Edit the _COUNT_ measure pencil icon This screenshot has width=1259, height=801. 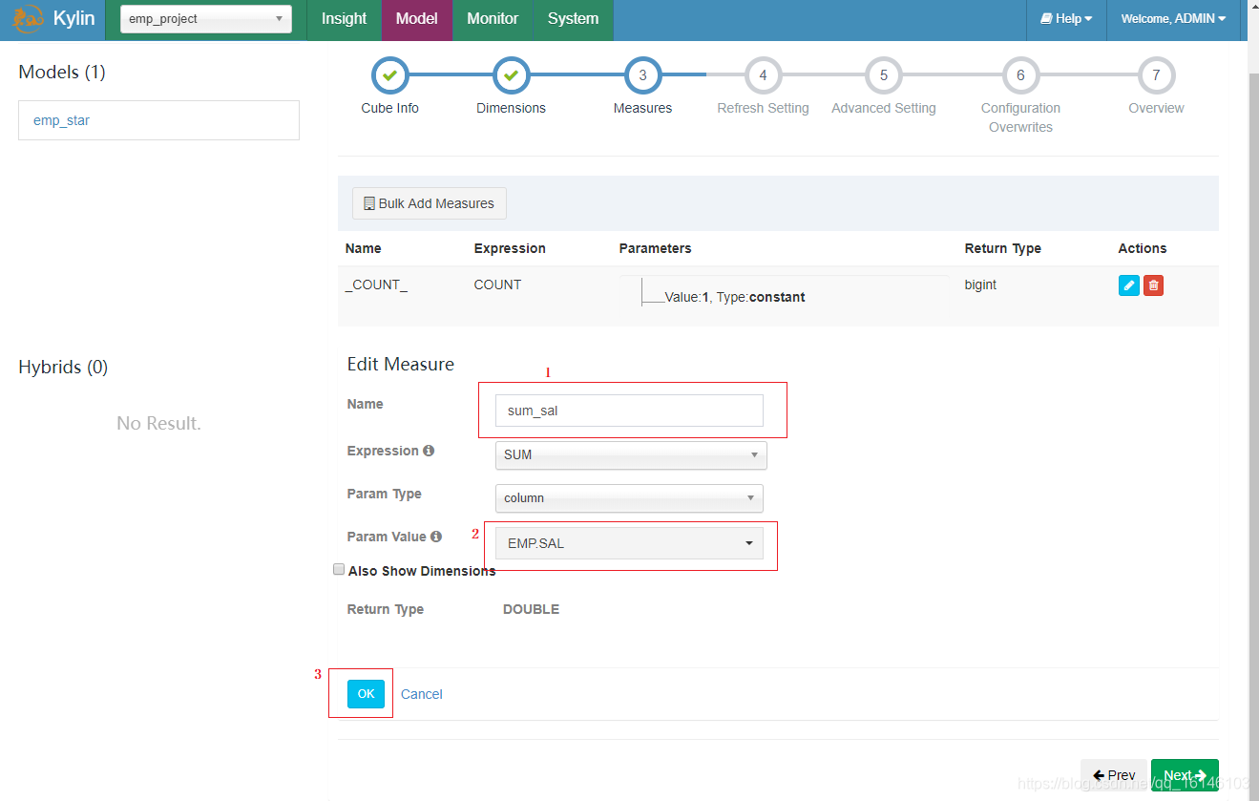[1129, 285]
